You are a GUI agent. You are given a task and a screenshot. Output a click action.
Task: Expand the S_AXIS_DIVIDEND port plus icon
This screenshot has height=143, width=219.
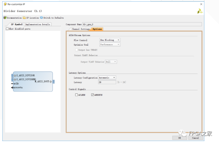click(x=15, y=79)
